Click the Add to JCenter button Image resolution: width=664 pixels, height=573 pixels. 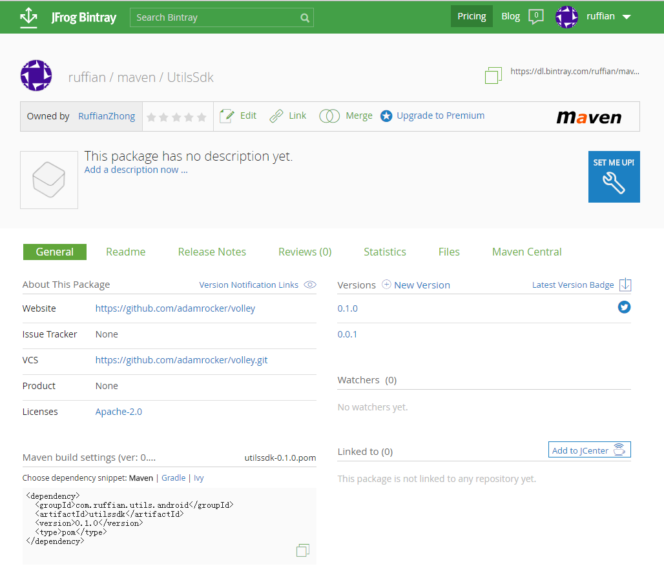coord(589,450)
